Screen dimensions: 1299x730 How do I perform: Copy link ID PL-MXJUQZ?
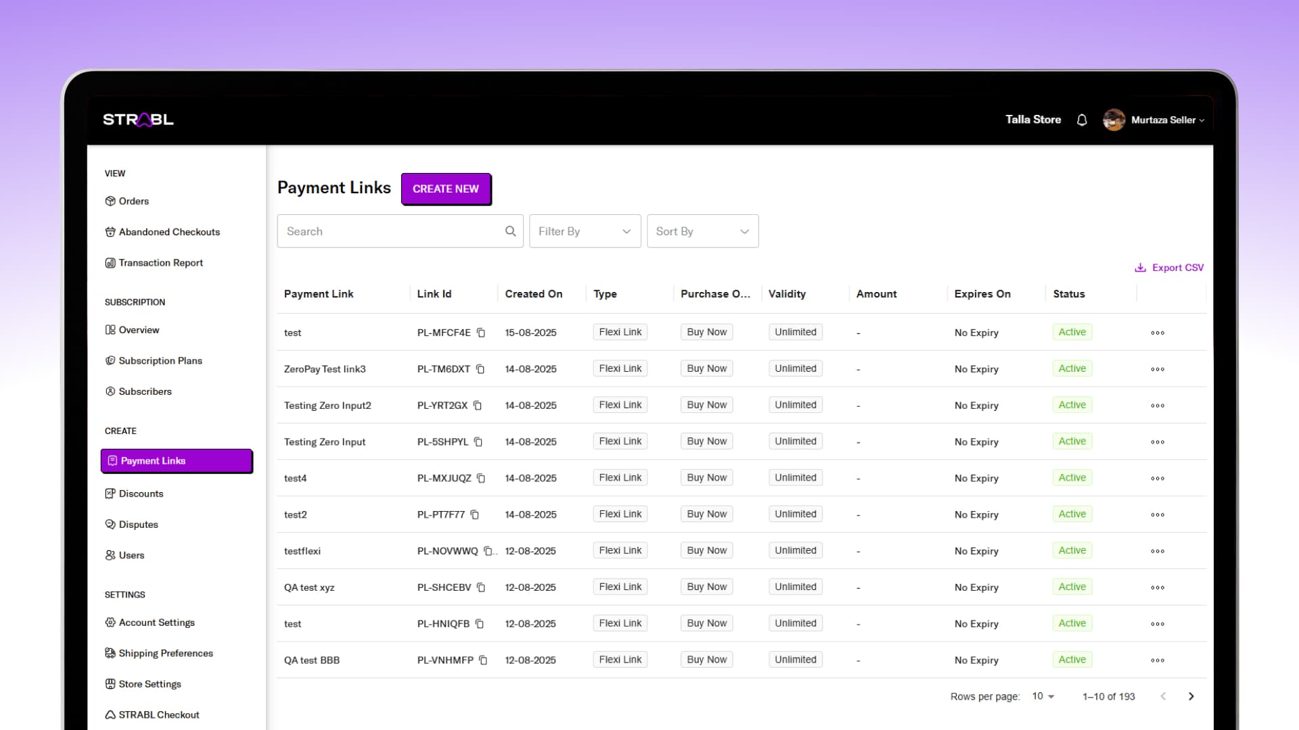481,478
